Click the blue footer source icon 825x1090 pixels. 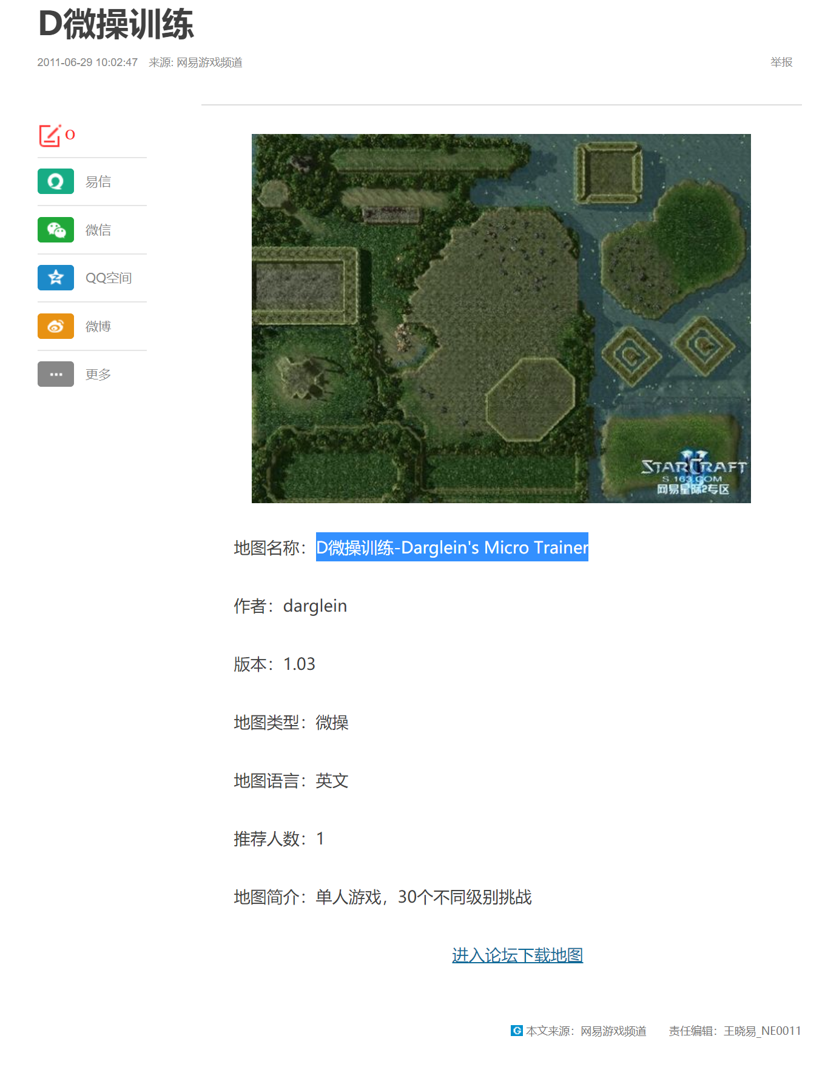[x=517, y=1031]
